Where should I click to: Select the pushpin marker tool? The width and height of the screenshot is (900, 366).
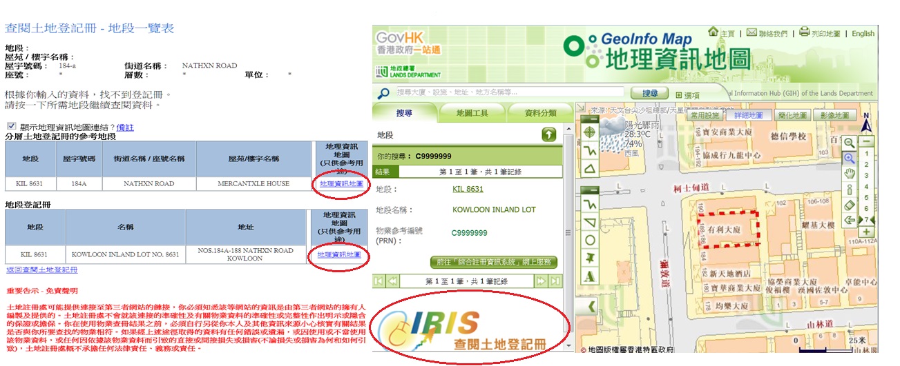coord(589,258)
